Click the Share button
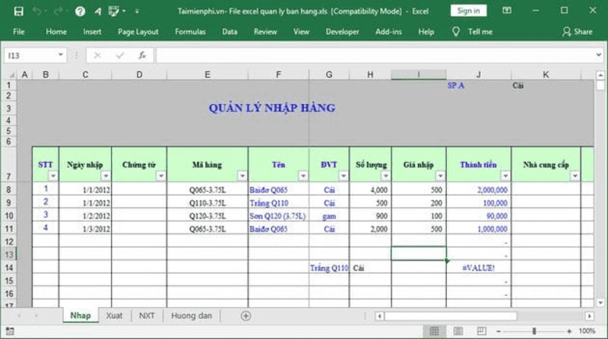This screenshot has height=339, width=608. pos(578,32)
